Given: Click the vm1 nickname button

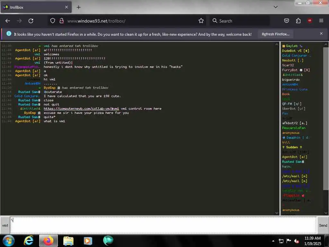Looking at the screenshot, I should (5, 225).
